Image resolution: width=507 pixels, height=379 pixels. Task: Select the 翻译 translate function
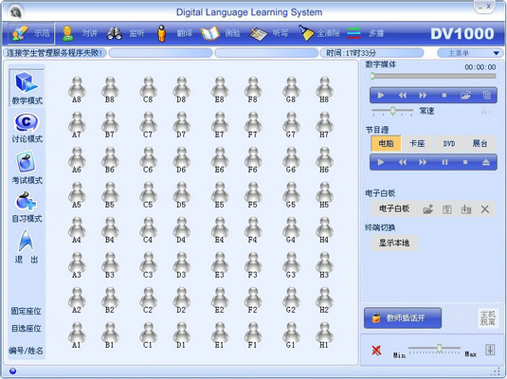coord(174,33)
